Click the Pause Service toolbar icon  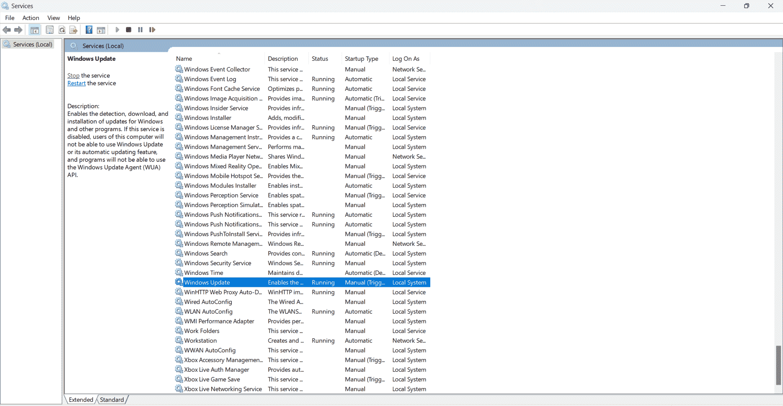click(x=140, y=30)
